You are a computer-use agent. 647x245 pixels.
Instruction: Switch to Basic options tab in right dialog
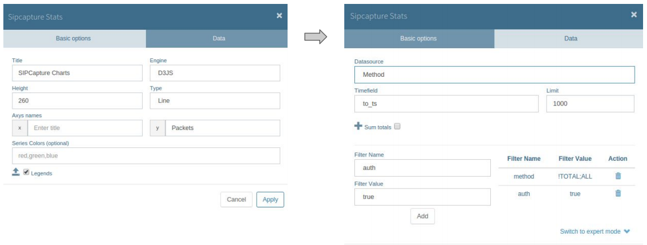tap(419, 39)
